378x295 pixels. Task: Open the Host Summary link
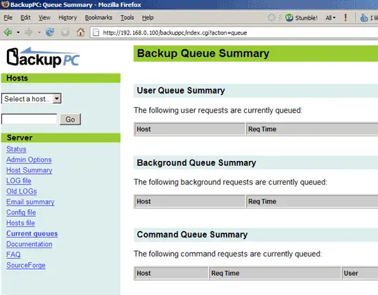[x=29, y=171]
